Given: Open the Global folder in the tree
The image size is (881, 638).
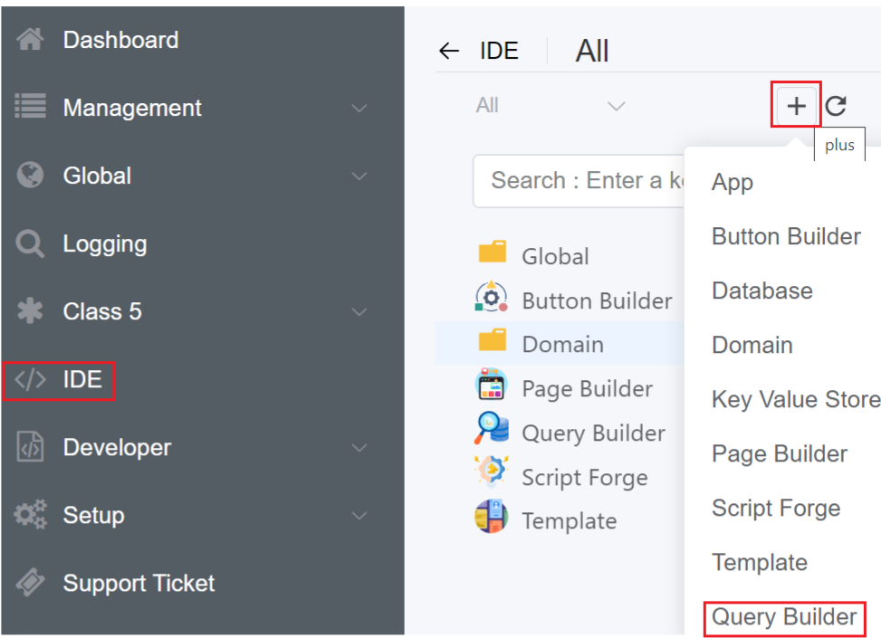Looking at the screenshot, I should click(554, 256).
